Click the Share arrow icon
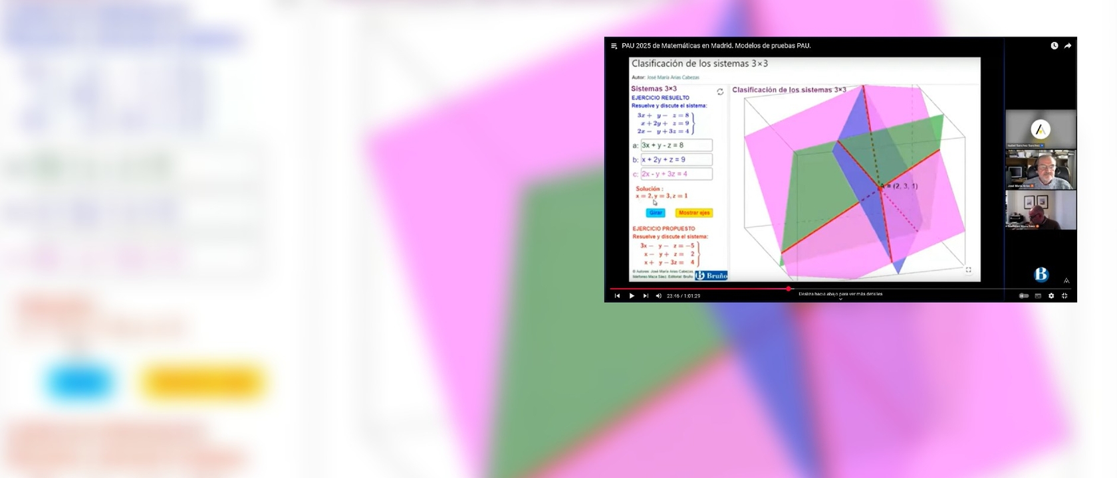Screen dimensions: 1117x478 coord(1068,46)
